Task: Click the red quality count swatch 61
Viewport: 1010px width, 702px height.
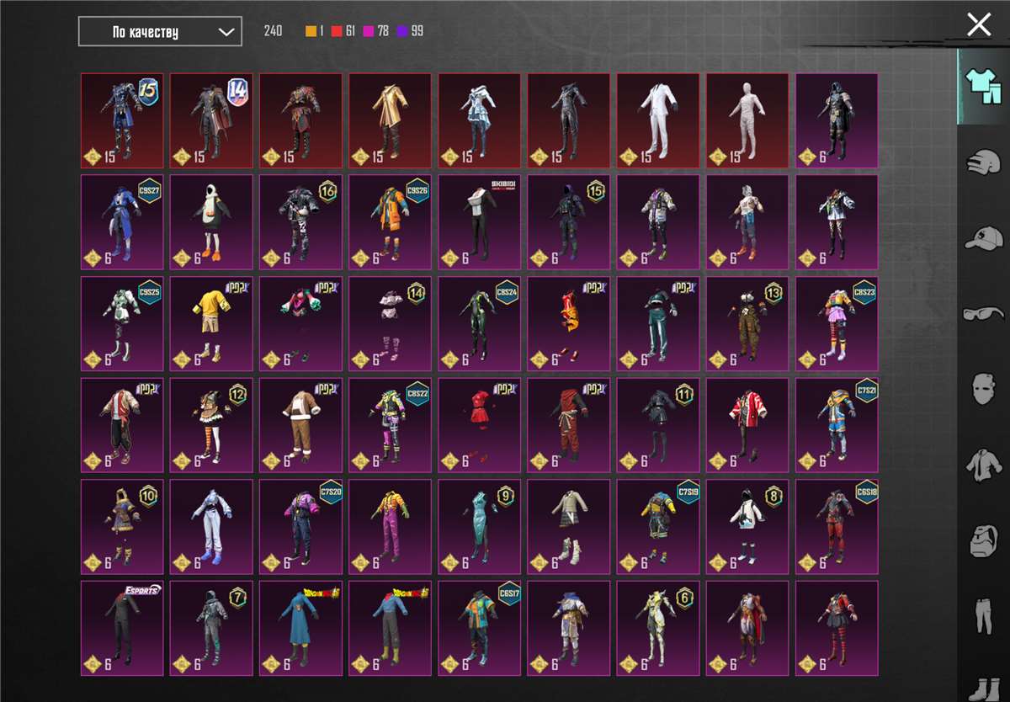Action: pos(337,32)
